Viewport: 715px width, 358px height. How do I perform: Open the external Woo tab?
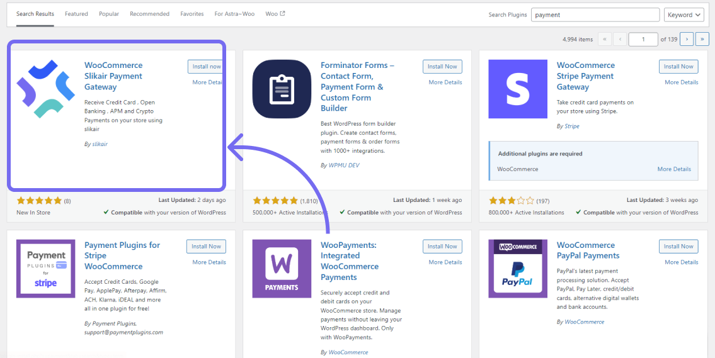coord(275,14)
